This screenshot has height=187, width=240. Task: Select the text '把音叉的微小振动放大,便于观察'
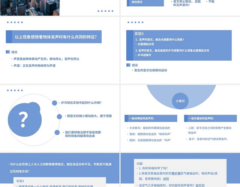[89, 116]
